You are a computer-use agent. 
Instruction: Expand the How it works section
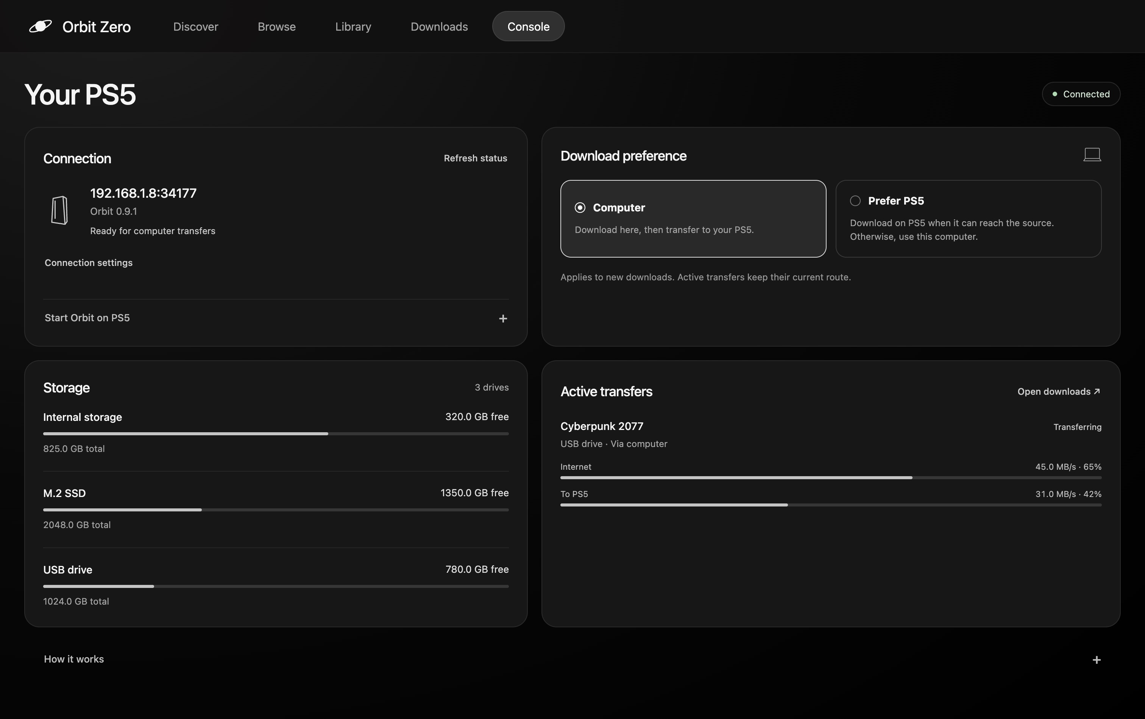(572, 660)
